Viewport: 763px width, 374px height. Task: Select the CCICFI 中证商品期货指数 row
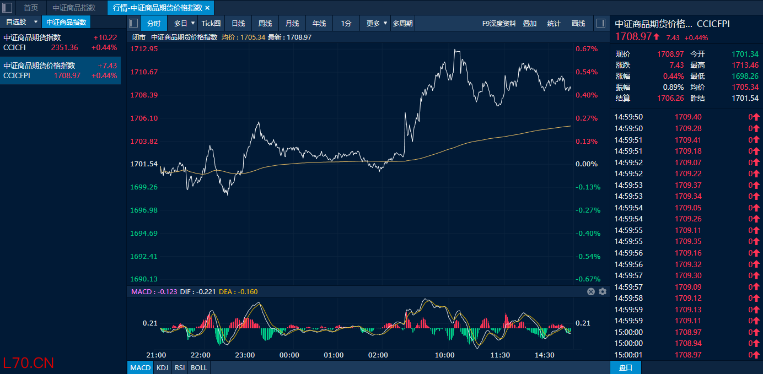click(x=60, y=42)
